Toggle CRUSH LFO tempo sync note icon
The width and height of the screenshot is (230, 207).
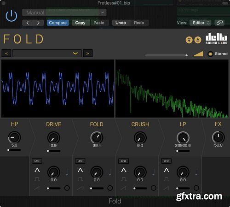point(154,172)
